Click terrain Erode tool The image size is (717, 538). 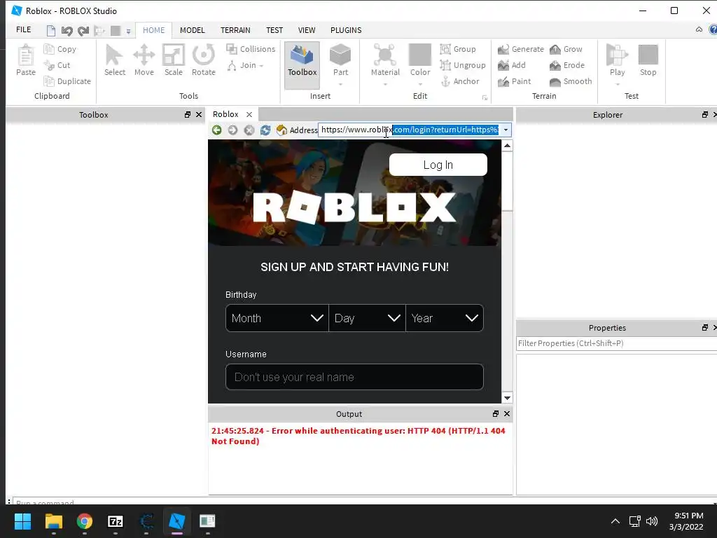567,65
